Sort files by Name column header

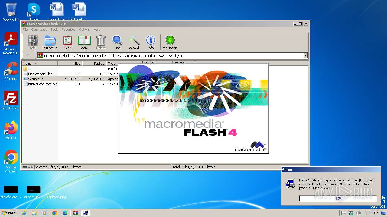(x=40, y=64)
